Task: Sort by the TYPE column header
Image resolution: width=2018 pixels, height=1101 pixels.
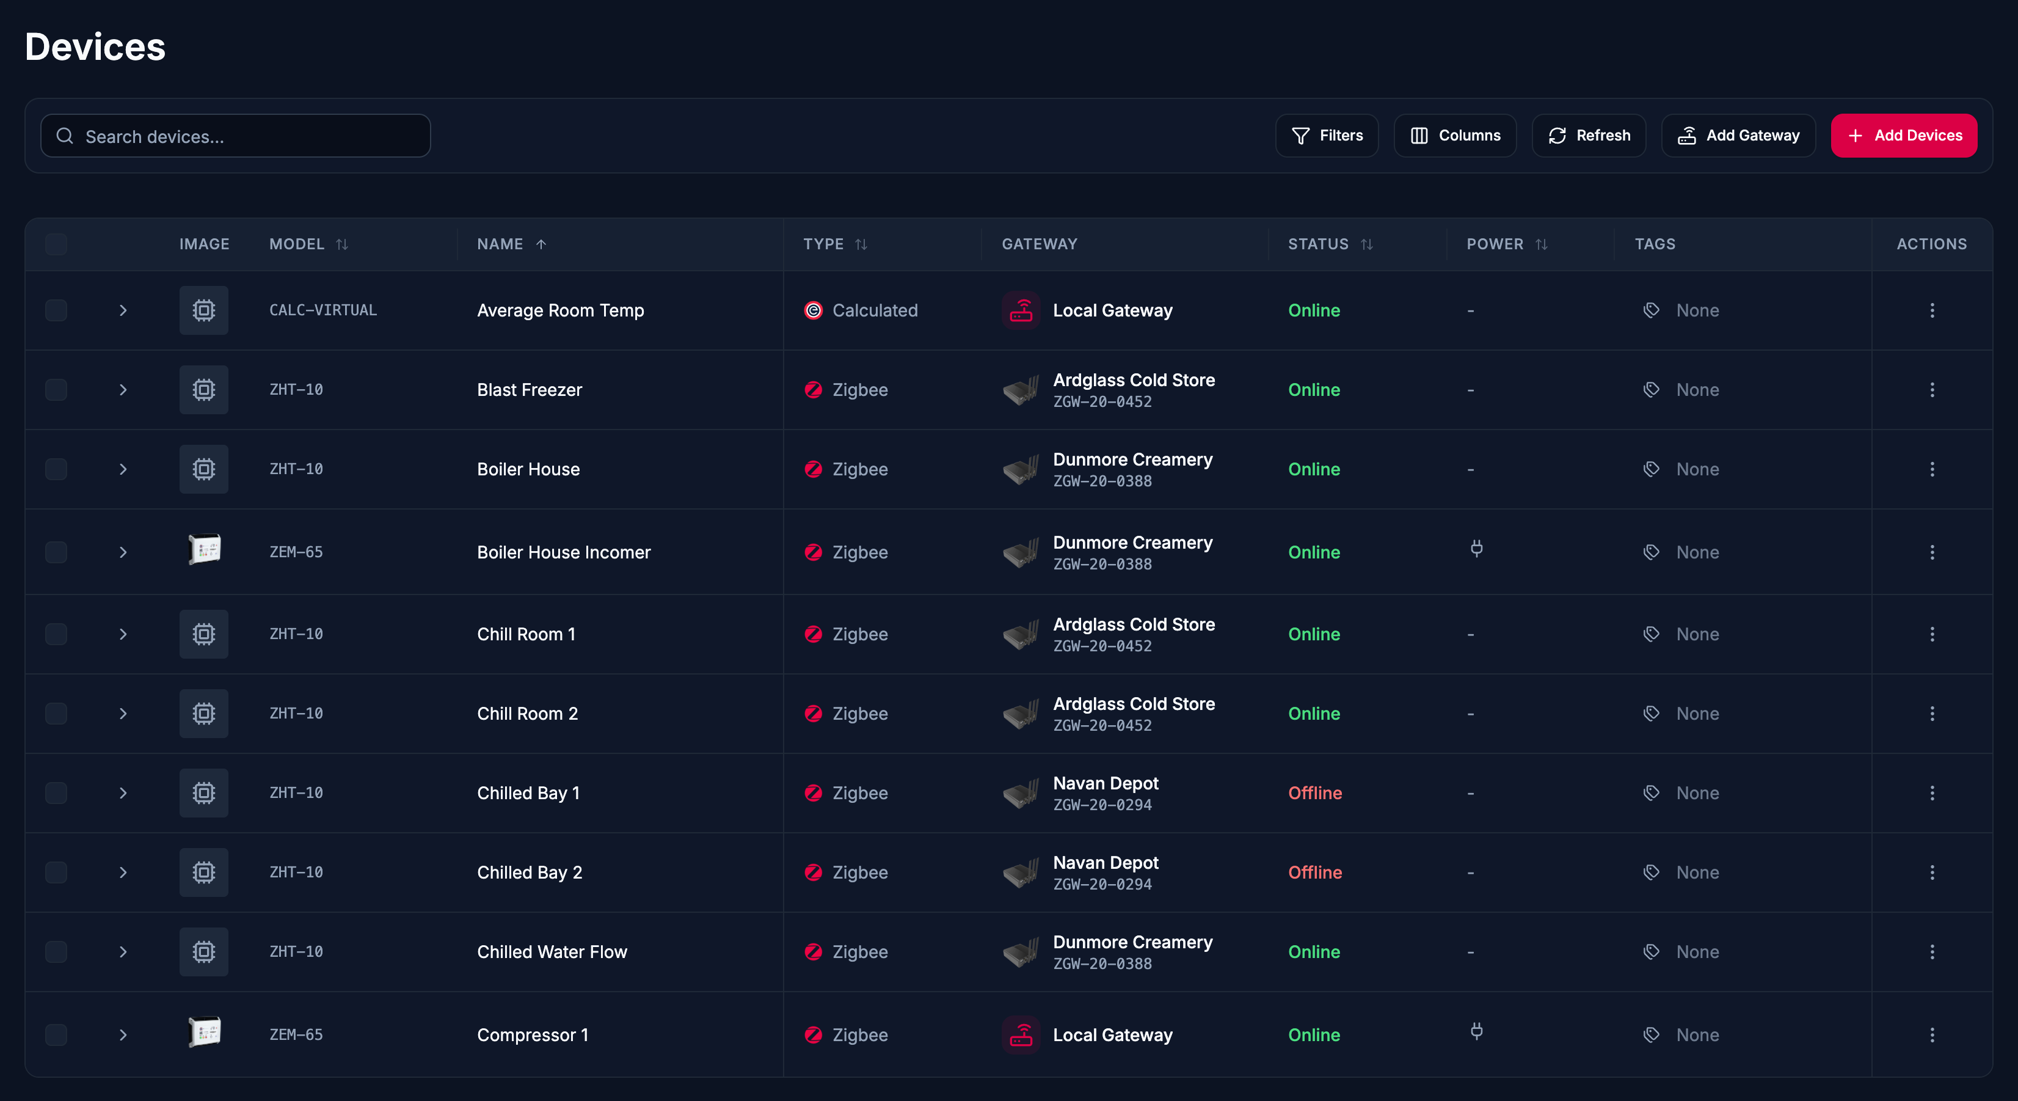Action: tap(835, 244)
